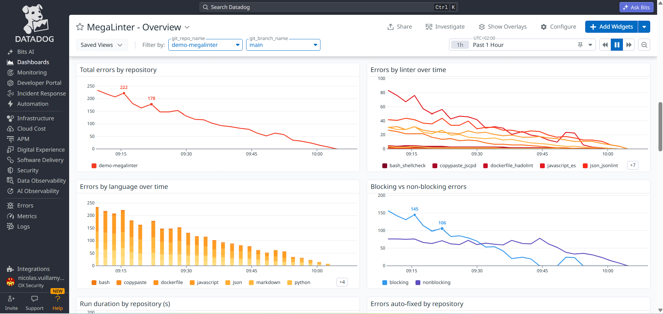Toggle bash_shellcheck legend series
The width and height of the screenshot is (663, 314).
click(x=404, y=165)
